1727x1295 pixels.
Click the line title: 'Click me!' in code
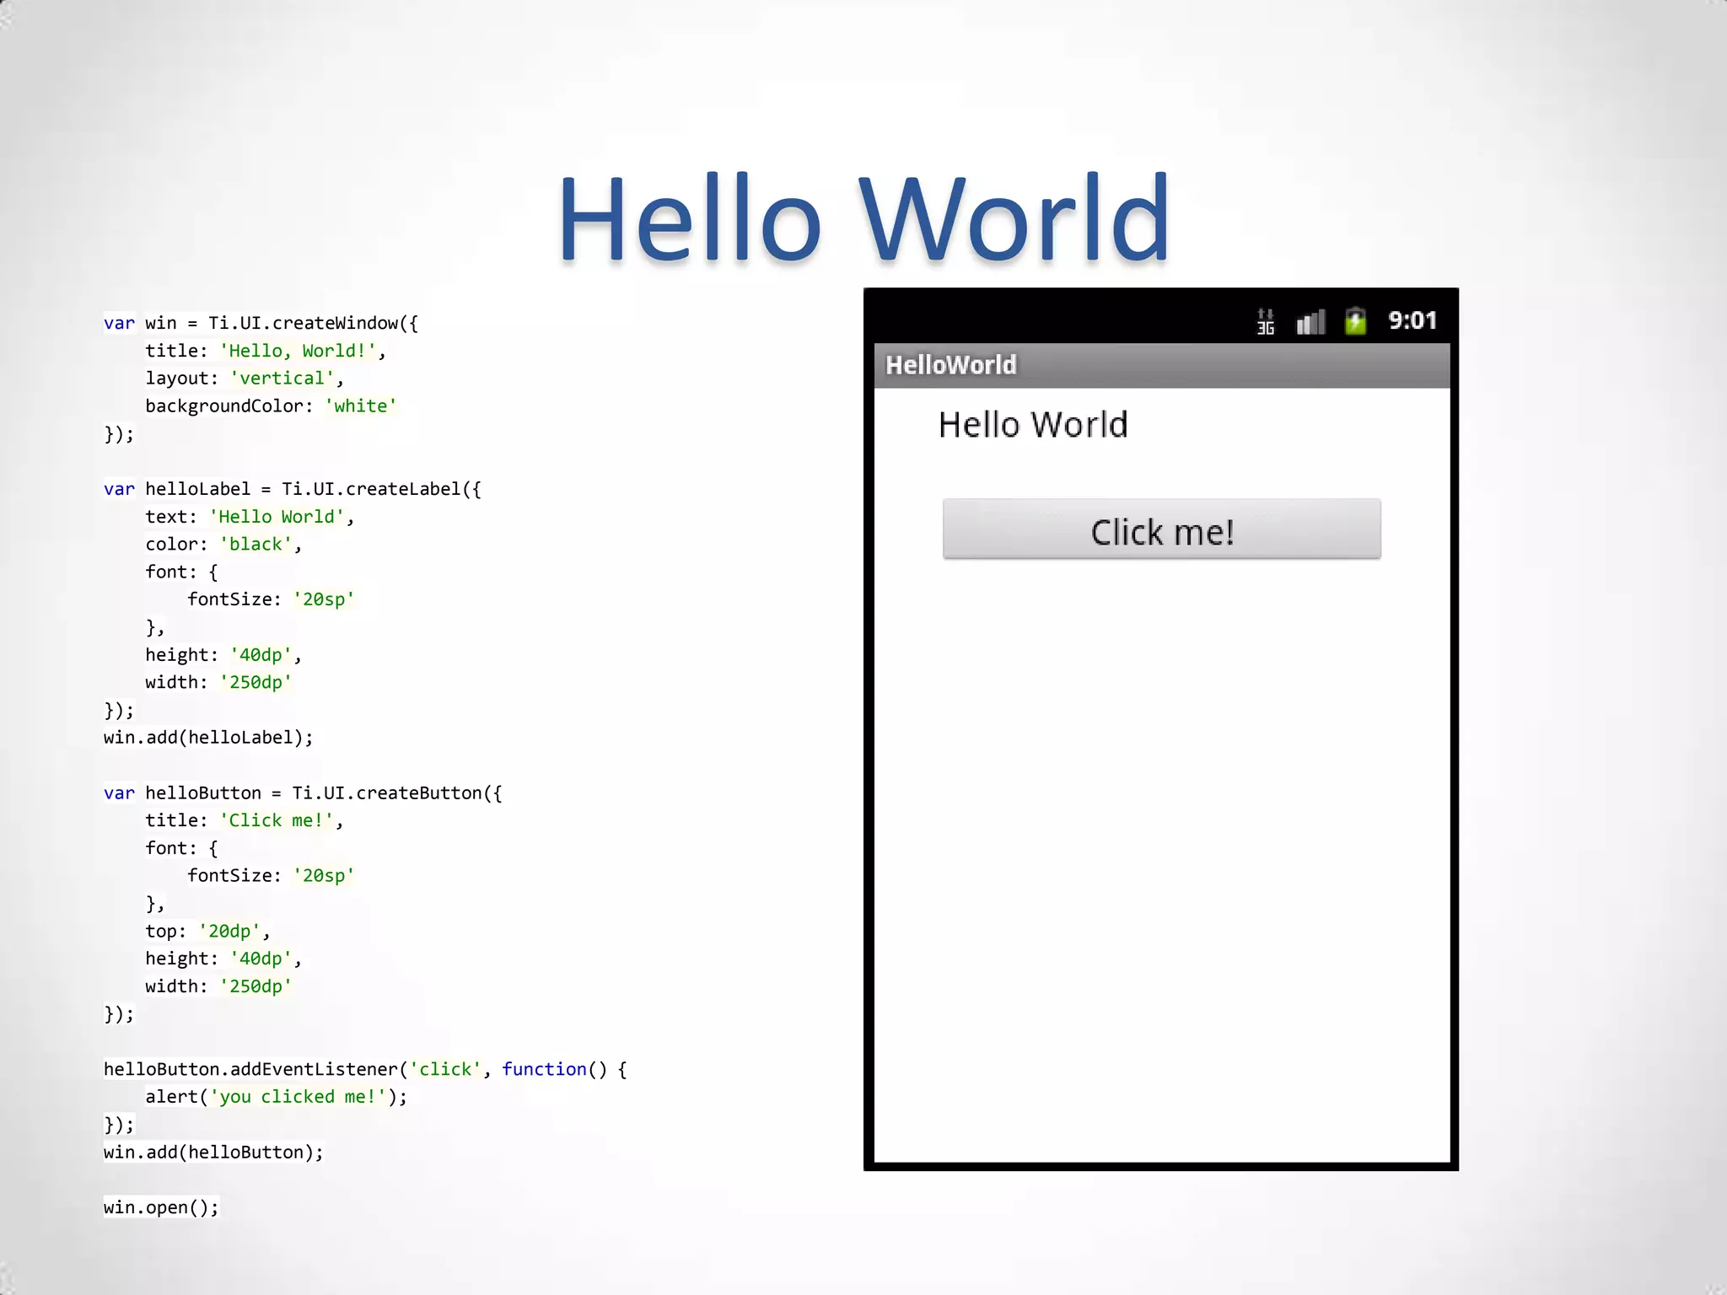pyautogui.click(x=245, y=820)
